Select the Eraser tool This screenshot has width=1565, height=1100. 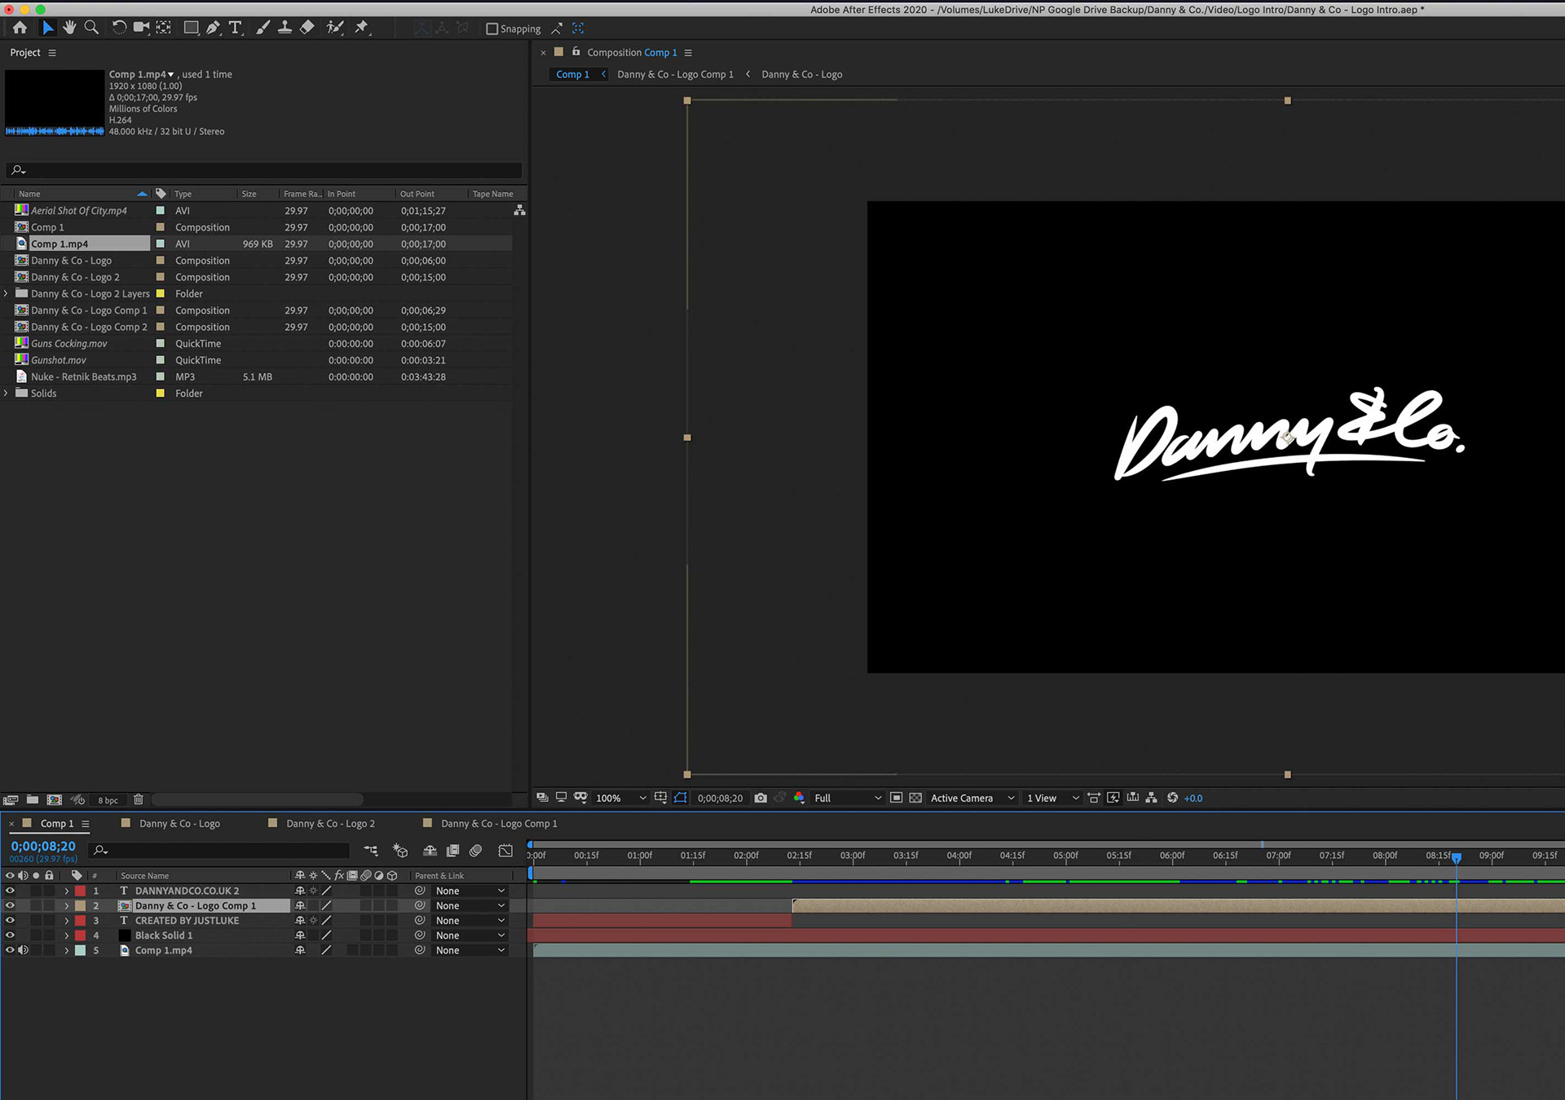pyautogui.click(x=307, y=28)
